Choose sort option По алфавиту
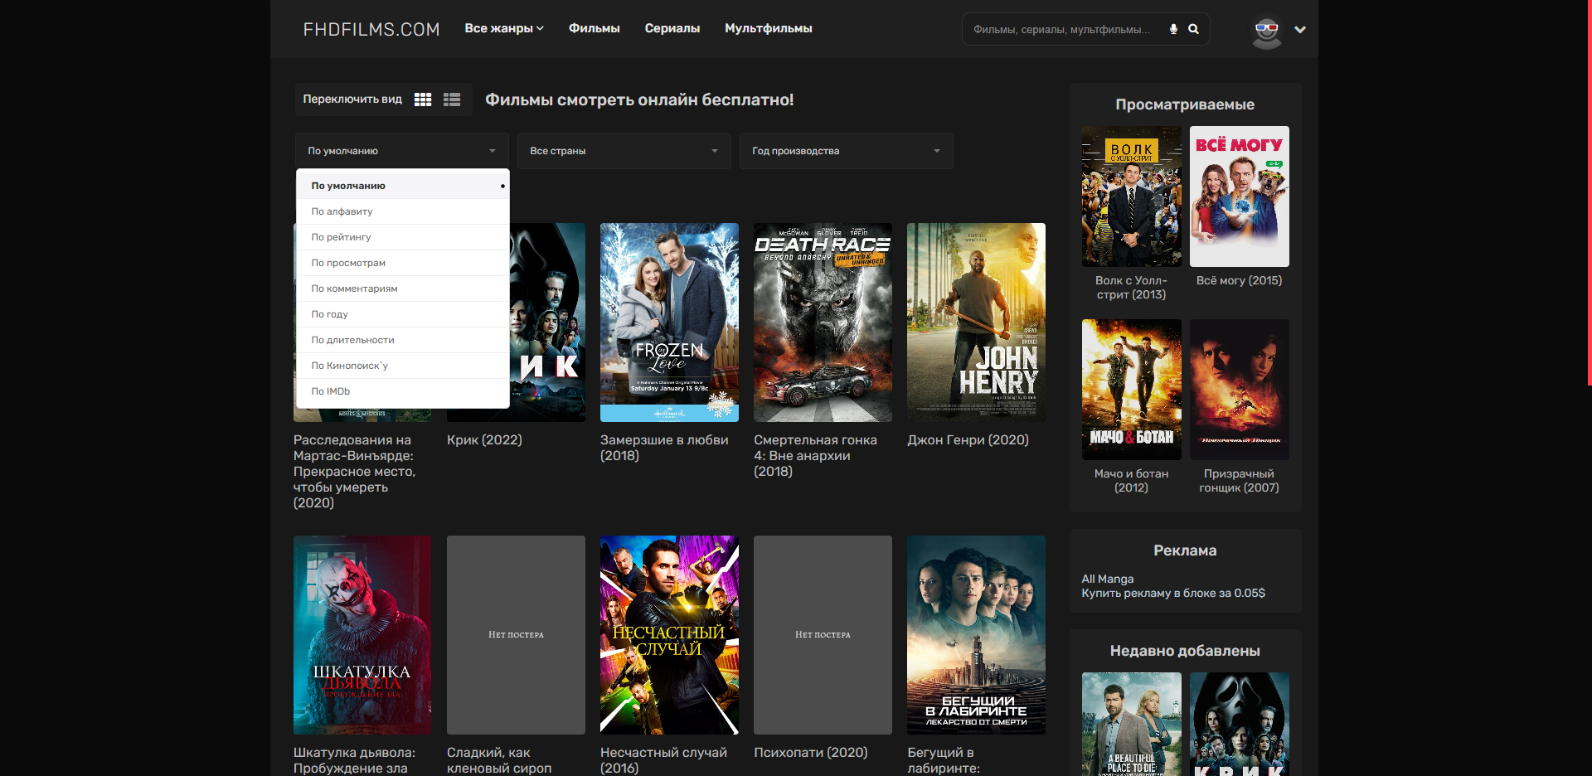Screen dimensions: 1592x776 pos(342,211)
